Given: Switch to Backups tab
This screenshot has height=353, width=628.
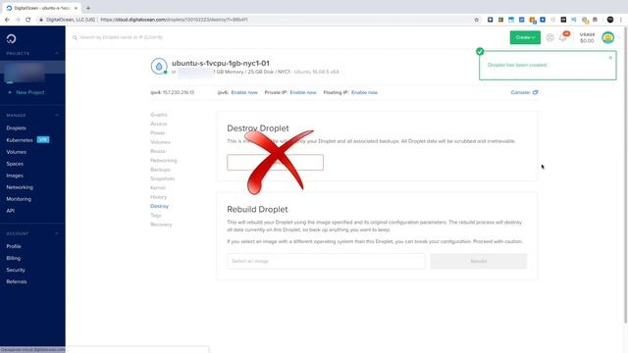Looking at the screenshot, I should (160, 170).
